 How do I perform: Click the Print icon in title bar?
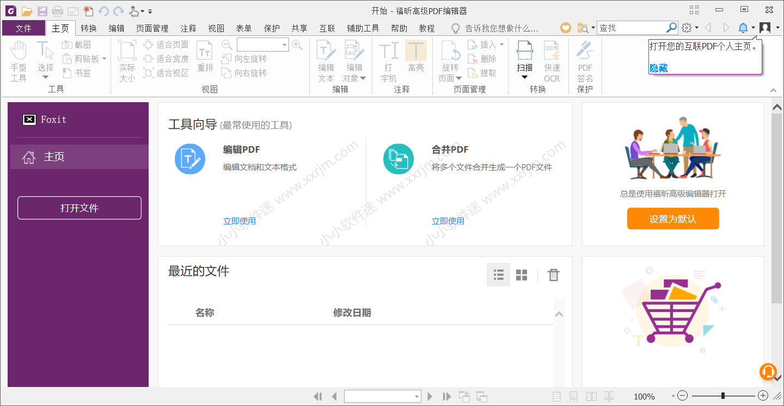pos(57,11)
